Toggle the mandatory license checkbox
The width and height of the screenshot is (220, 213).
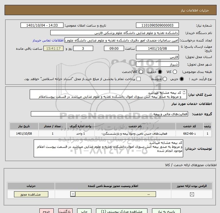coord(192,194)
